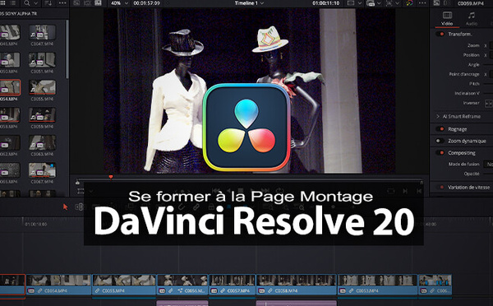Click viewer three-dots options next to color icon

423,3
